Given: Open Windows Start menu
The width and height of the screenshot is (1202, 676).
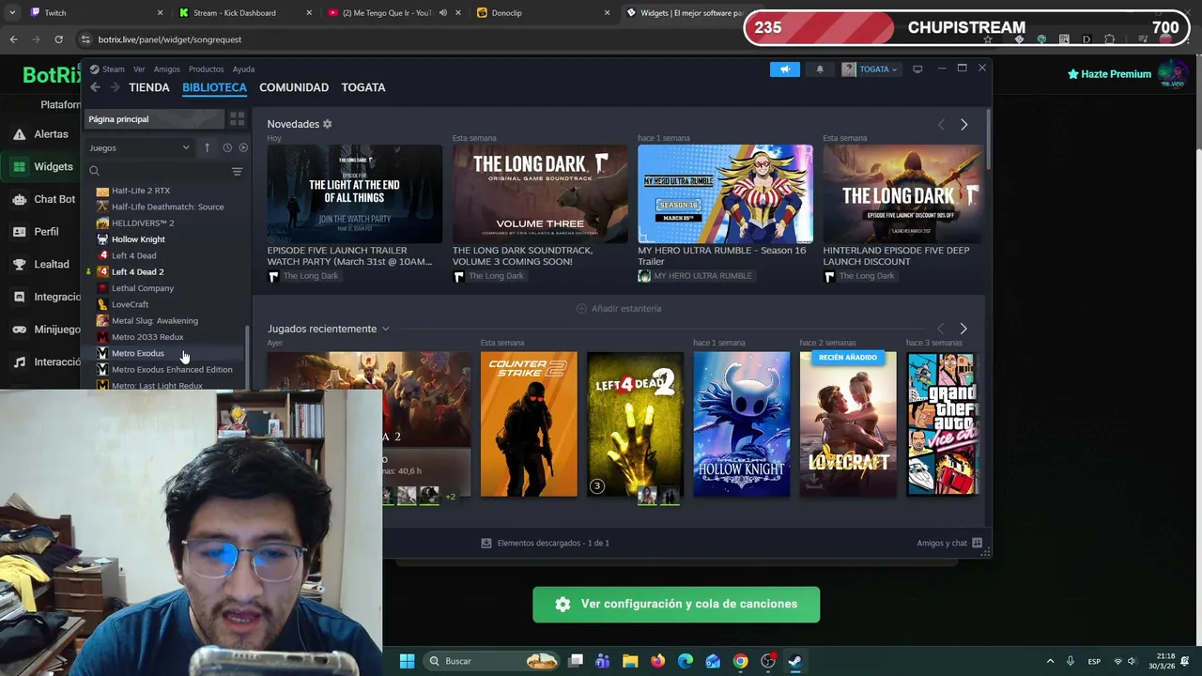Looking at the screenshot, I should [407, 661].
